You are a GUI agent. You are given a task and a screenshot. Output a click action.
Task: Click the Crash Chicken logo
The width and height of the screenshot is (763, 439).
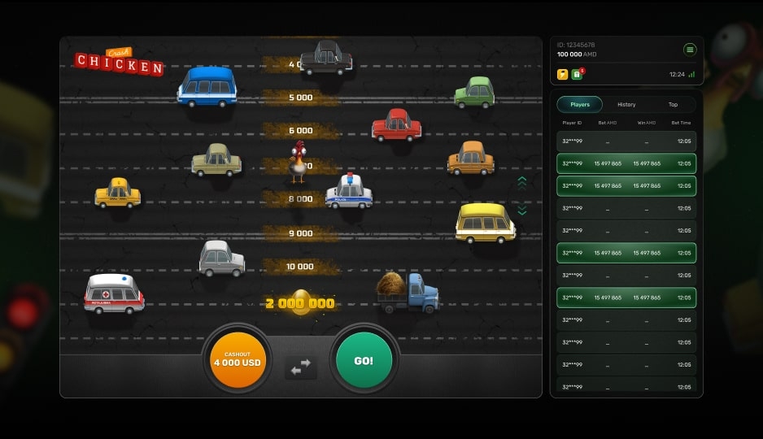point(119,62)
